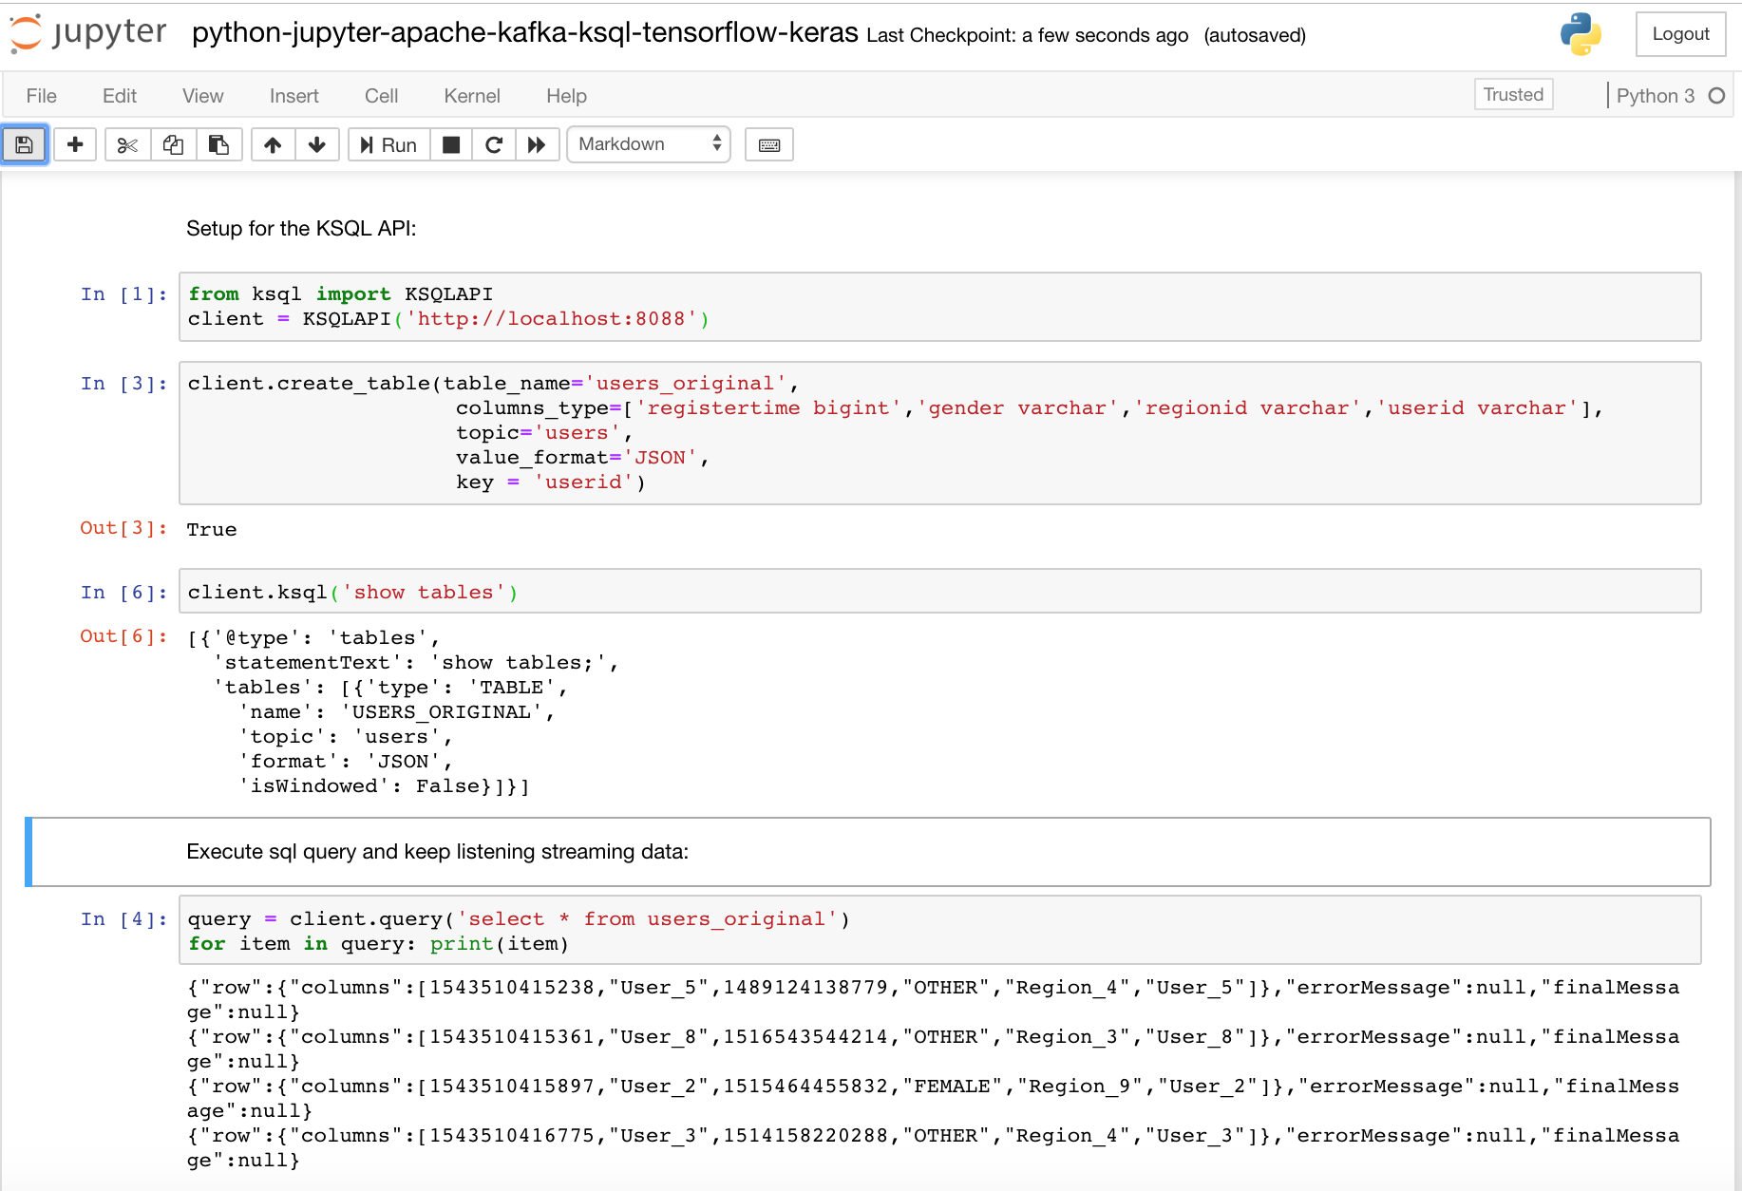This screenshot has width=1742, height=1191.
Task: Cut the selected cells
Action: pyautogui.click(x=126, y=144)
